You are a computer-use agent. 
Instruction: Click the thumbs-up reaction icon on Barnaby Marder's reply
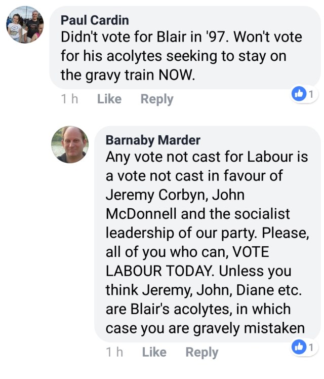pos(299,347)
